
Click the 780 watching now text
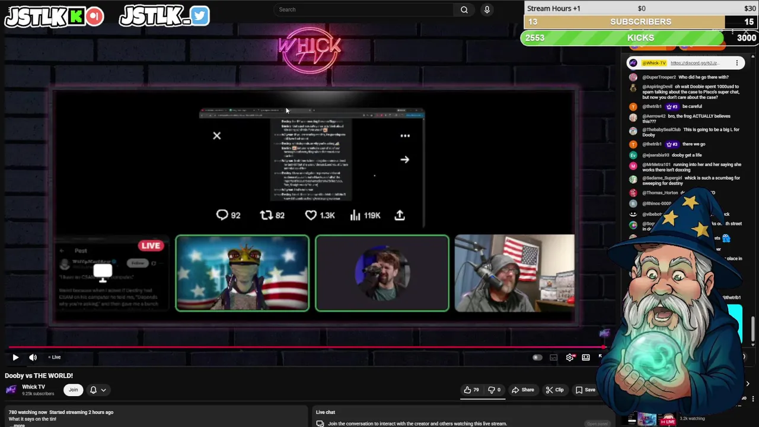[28, 412]
